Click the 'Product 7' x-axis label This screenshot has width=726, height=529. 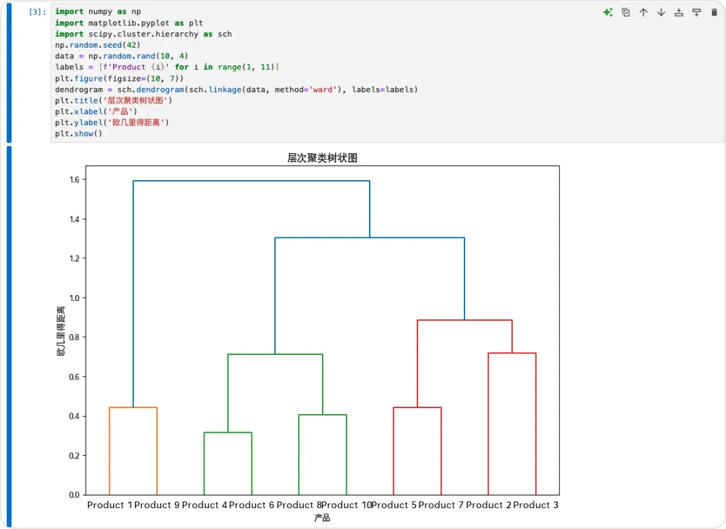(x=441, y=505)
